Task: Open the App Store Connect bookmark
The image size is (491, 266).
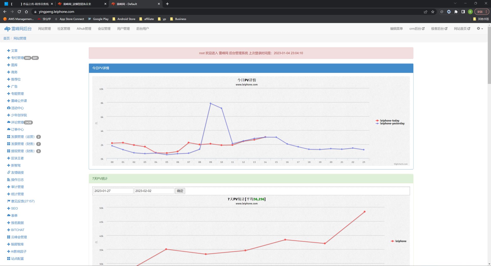Action: (69, 19)
